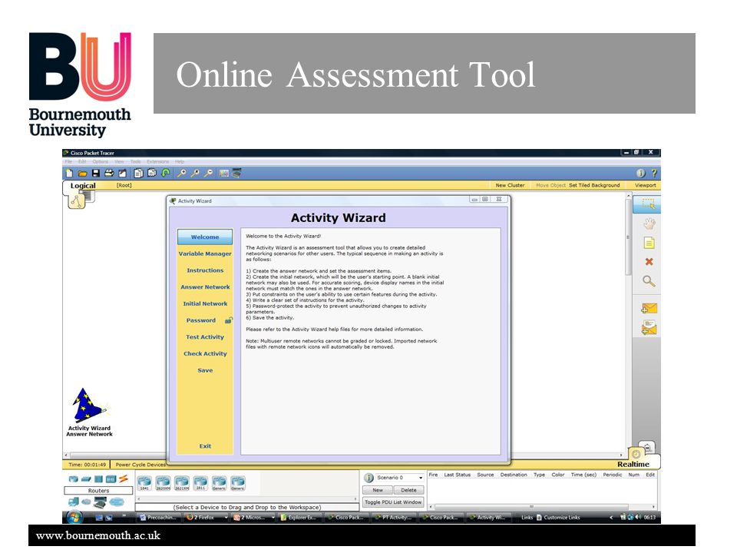Screen dimensions: 737x553
Task: Click the [Root] breadcrumb label
Action: 124,185
